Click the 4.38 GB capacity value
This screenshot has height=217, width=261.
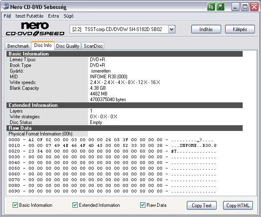click(x=98, y=88)
